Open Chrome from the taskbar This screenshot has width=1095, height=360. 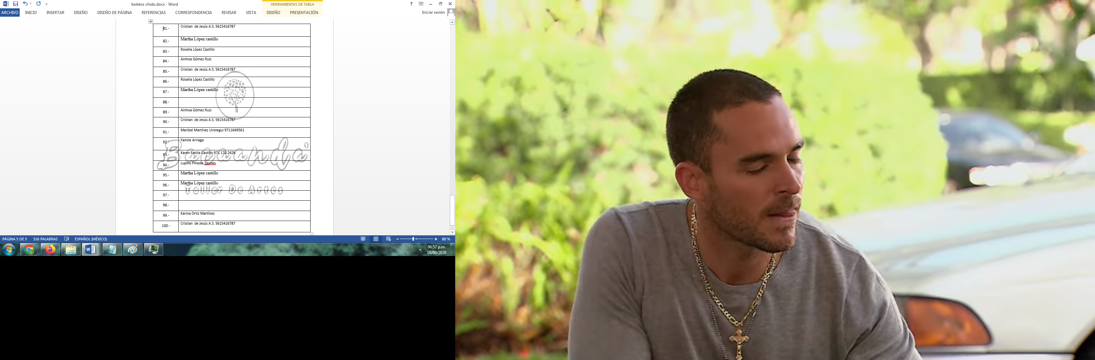pyautogui.click(x=29, y=249)
